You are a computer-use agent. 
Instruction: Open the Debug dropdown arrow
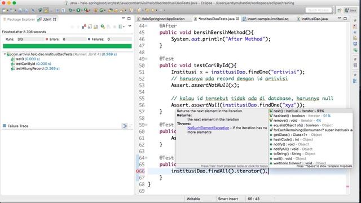pyautogui.click(x=74, y=10)
